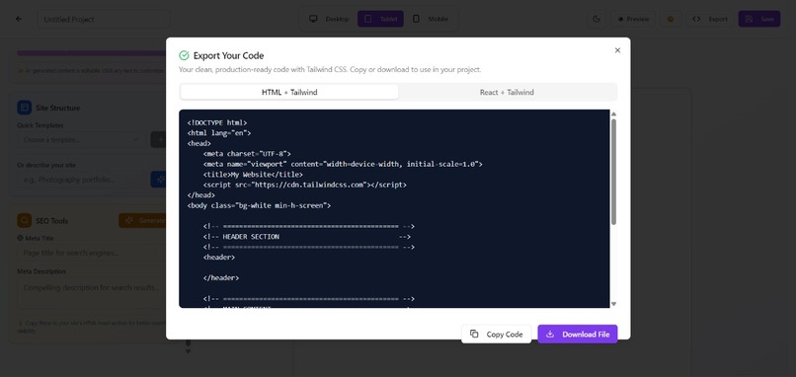Click the Export Your Code heading
Screen dimensions: 796x377
(228, 56)
